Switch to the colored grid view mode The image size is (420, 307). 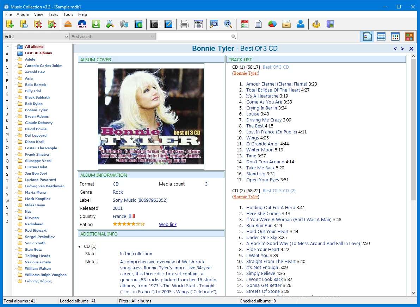point(395,37)
